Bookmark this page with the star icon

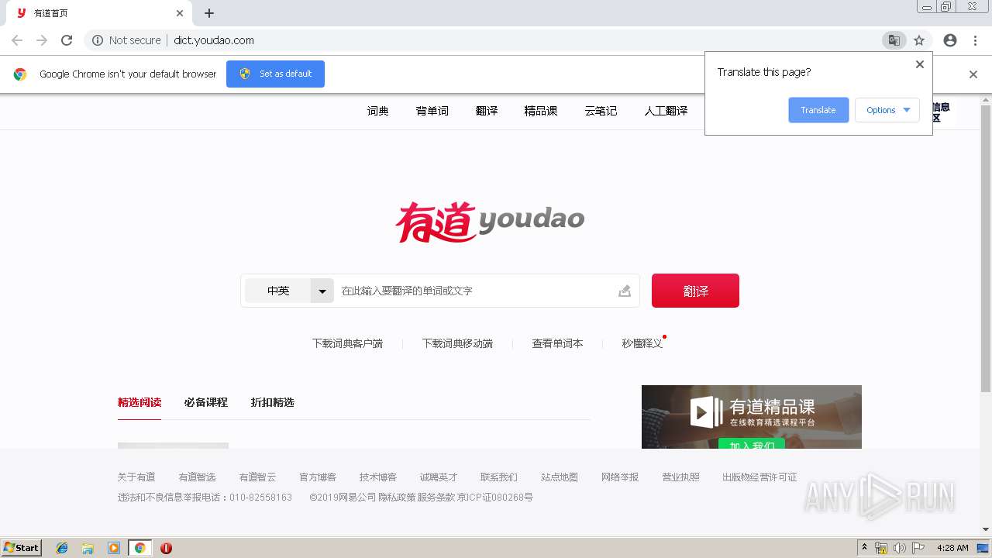point(919,40)
